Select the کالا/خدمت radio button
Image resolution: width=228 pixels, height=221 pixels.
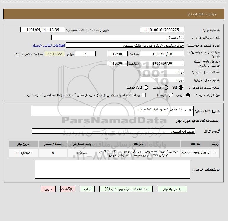[146, 88]
